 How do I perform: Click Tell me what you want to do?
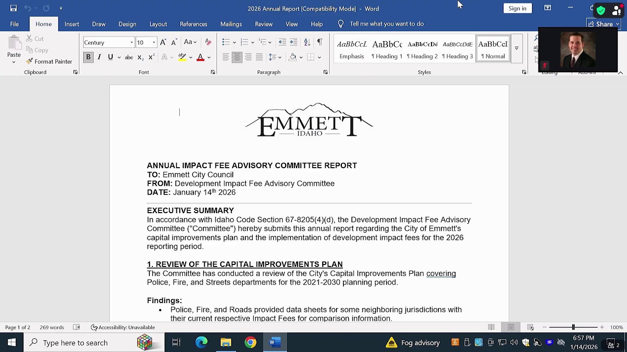pos(381,24)
